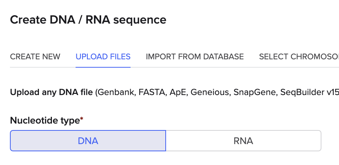Click the red required asterisk

coord(82,120)
